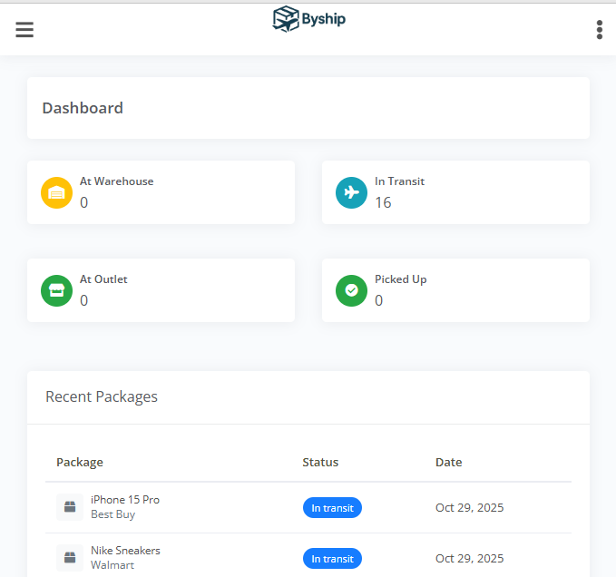Click the Nike Sneakers package name
Viewport: 616px width, 577px height.
pyautogui.click(x=125, y=551)
